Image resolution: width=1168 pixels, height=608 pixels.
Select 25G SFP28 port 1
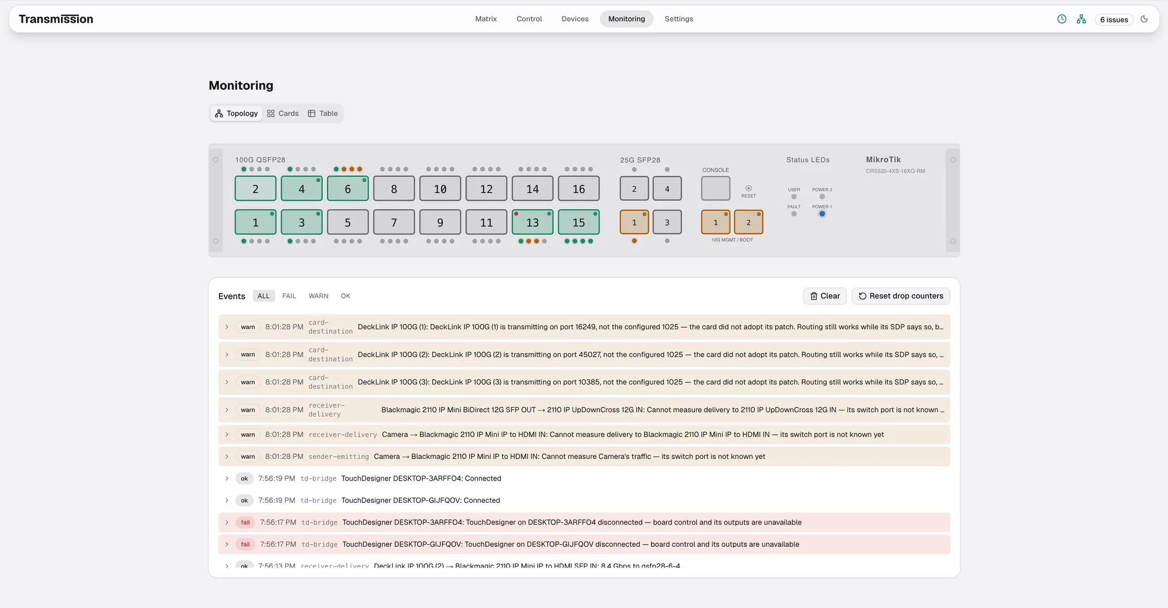point(634,222)
